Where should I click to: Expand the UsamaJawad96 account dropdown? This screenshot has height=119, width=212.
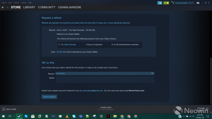pyautogui.click(x=184, y=3)
